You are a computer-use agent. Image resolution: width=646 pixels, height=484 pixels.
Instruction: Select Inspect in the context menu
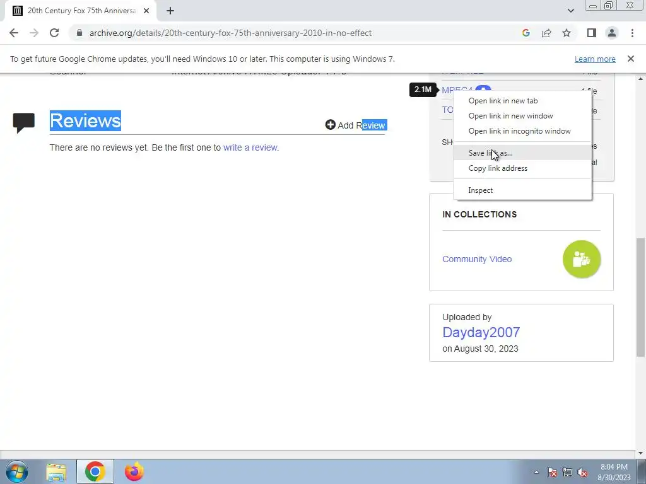click(x=522, y=190)
